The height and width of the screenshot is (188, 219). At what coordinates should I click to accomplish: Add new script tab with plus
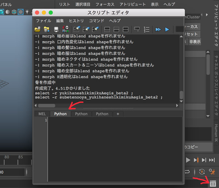118,114
